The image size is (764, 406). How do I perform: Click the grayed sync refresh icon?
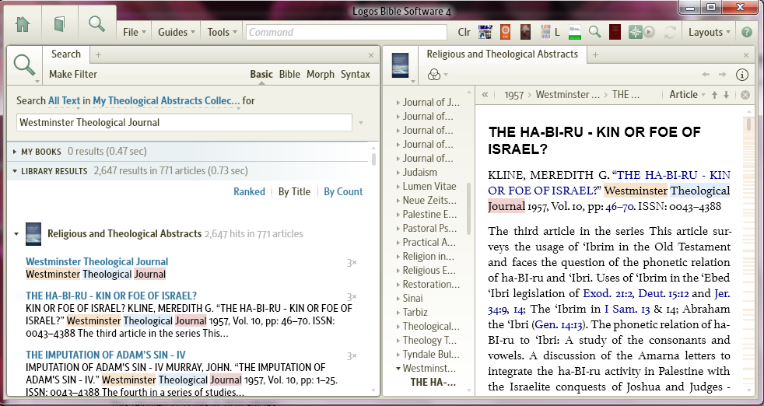pos(671,32)
